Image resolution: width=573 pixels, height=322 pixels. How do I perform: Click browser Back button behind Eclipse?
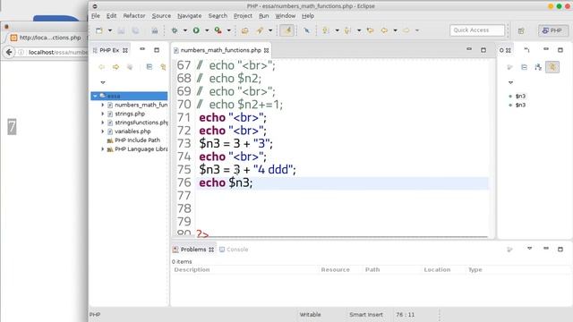tap(9, 52)
